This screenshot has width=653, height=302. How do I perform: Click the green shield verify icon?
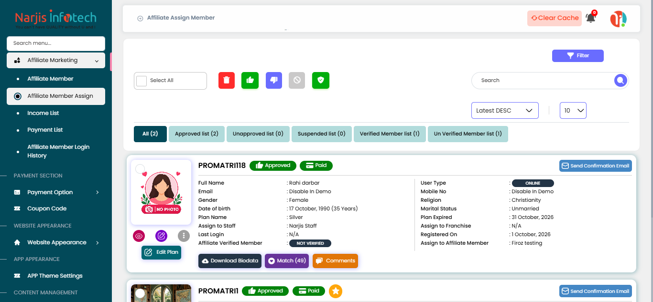[321, 80]
